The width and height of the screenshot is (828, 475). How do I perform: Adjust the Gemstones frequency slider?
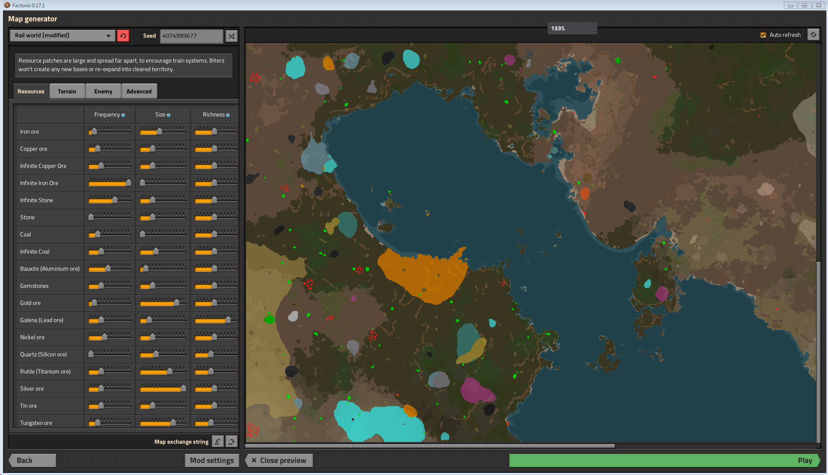[x=109, y=286]
